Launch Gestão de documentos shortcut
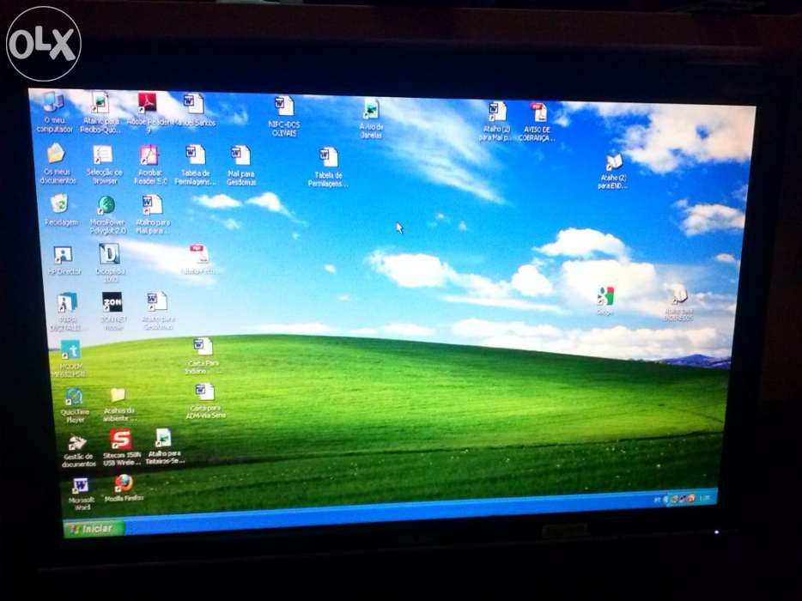The width and height of the screenshot is (802, 601). coord(78,451)
